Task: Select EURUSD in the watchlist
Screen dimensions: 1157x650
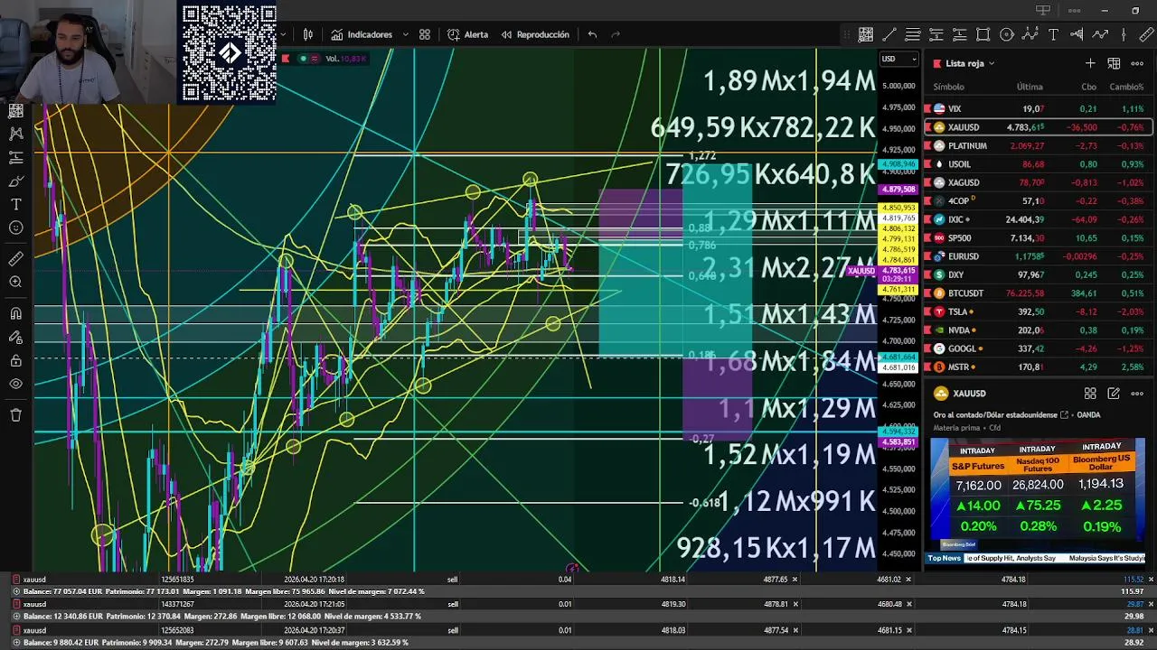Action: 1039,256
